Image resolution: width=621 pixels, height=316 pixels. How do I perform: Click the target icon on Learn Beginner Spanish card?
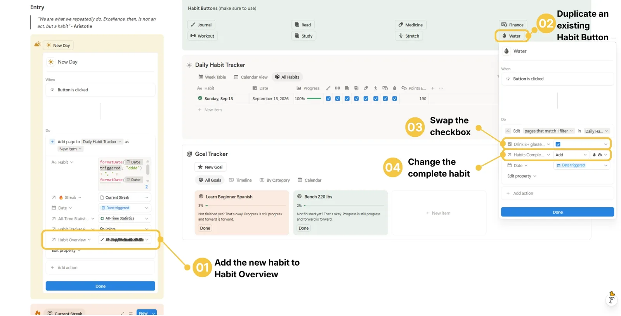pos(201,197)
